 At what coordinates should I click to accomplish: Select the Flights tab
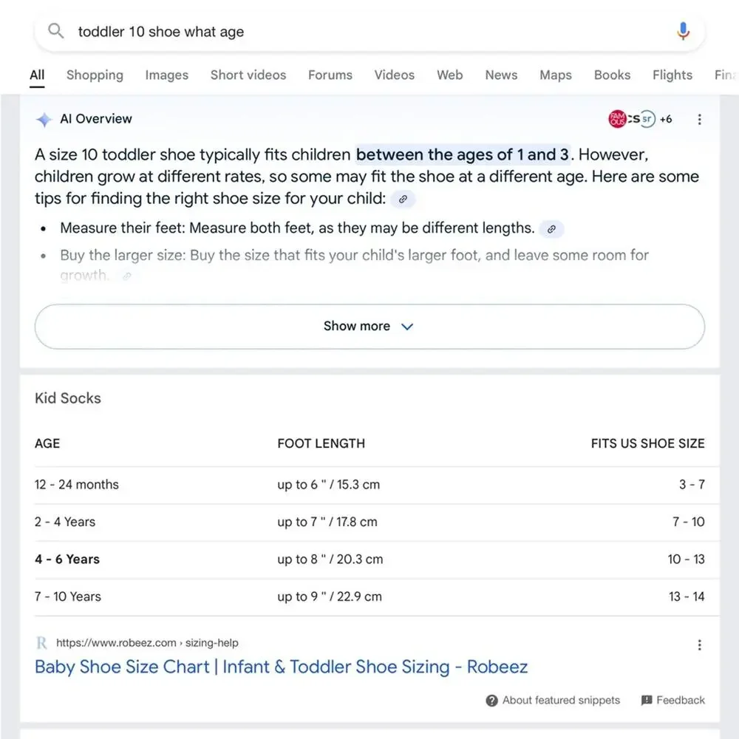click(672, 75)
